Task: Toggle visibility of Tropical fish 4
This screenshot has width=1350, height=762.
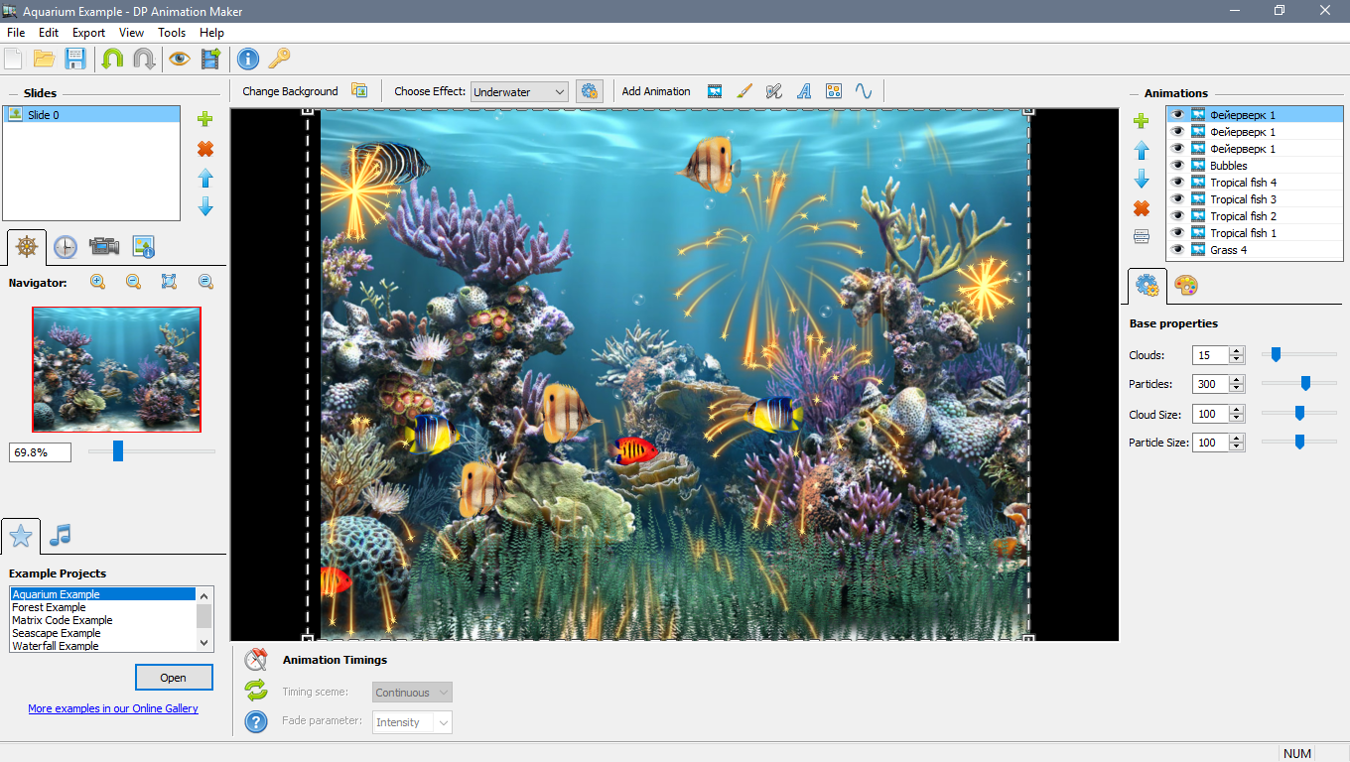Action: point(1177,183)
